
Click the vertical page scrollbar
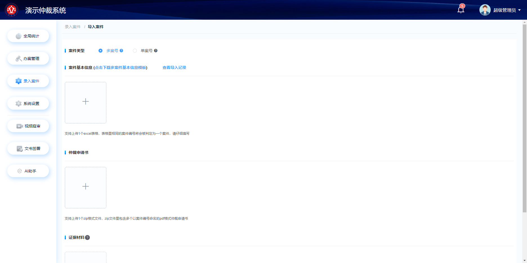[524, 118]
